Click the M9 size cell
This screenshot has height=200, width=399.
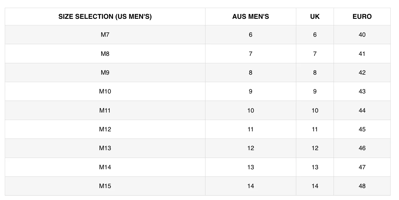point(105,73)
